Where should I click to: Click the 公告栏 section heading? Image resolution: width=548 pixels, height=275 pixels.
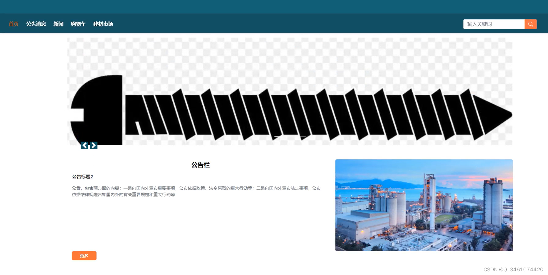pyautogui.click(x=200, y=165)
